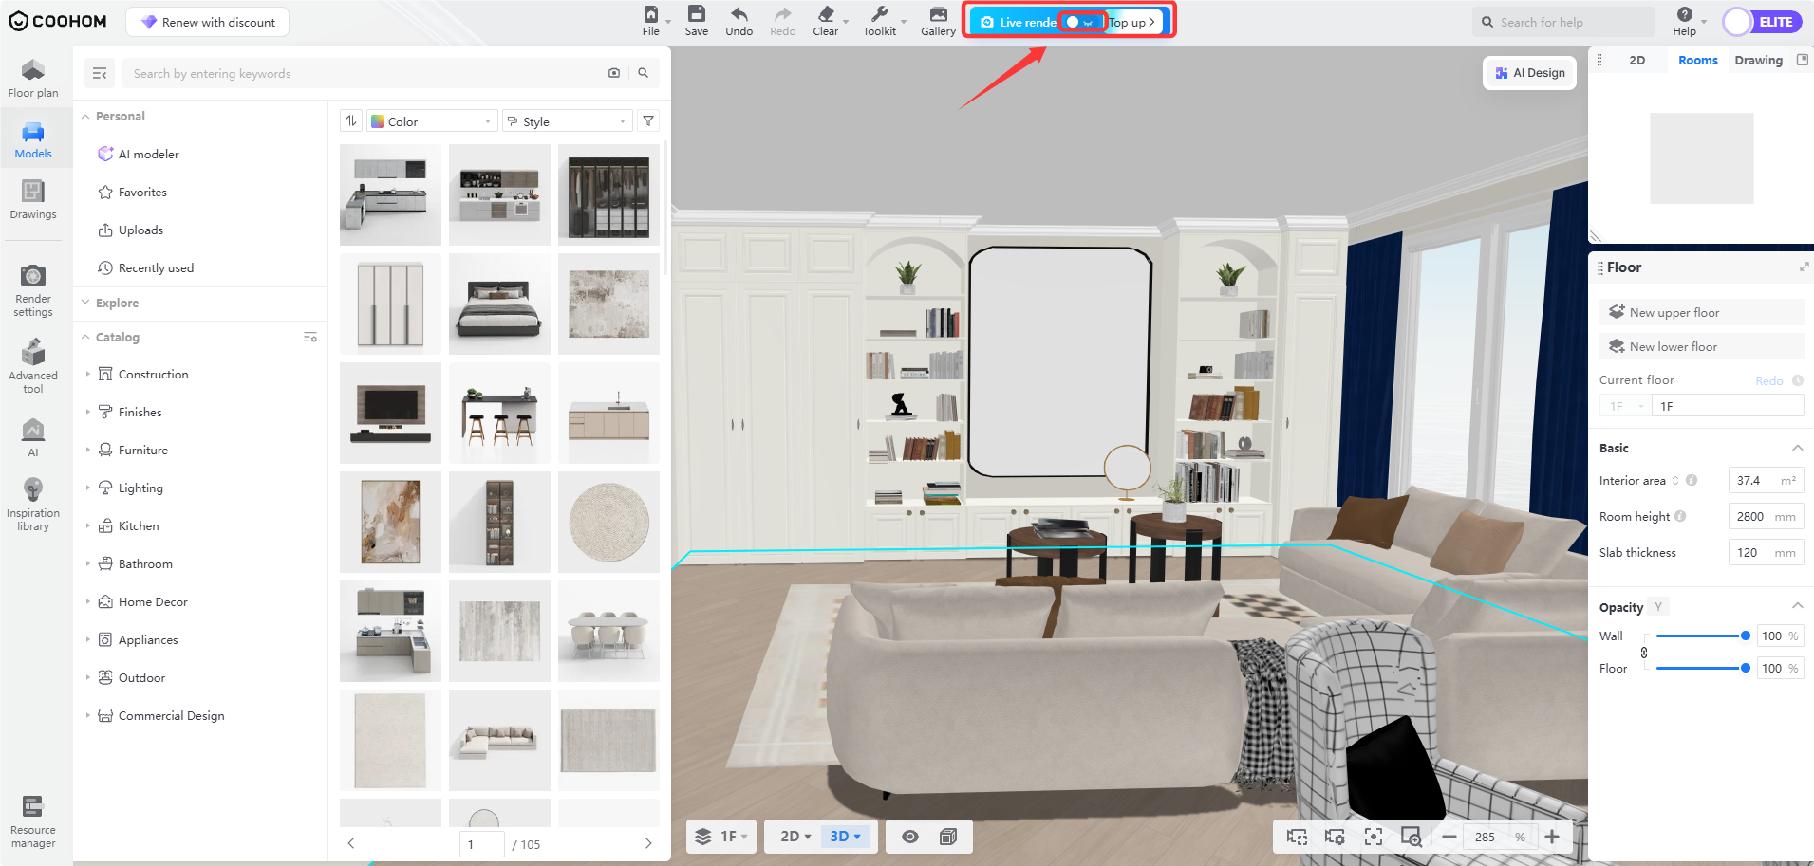This screenshot has height=866, width=1814.
Task: Click the sort order arrows icon
Action: [351, 121]
